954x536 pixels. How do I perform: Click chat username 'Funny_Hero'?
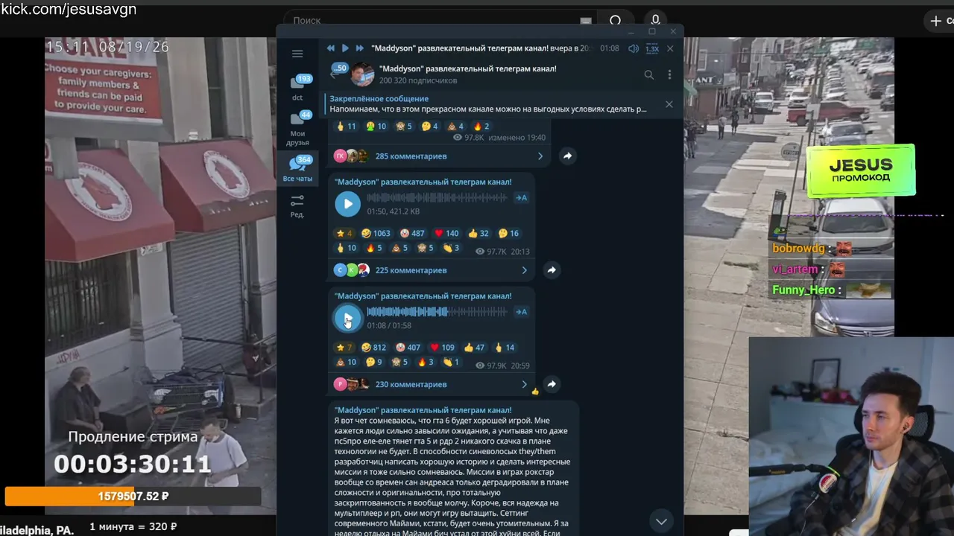803,290
